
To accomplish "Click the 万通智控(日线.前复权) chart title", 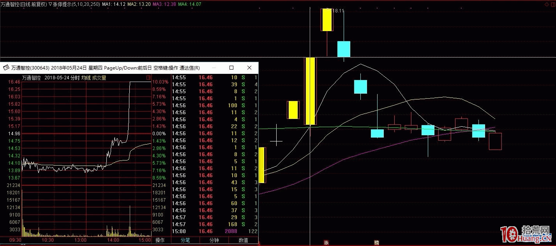I will [24, 4].
